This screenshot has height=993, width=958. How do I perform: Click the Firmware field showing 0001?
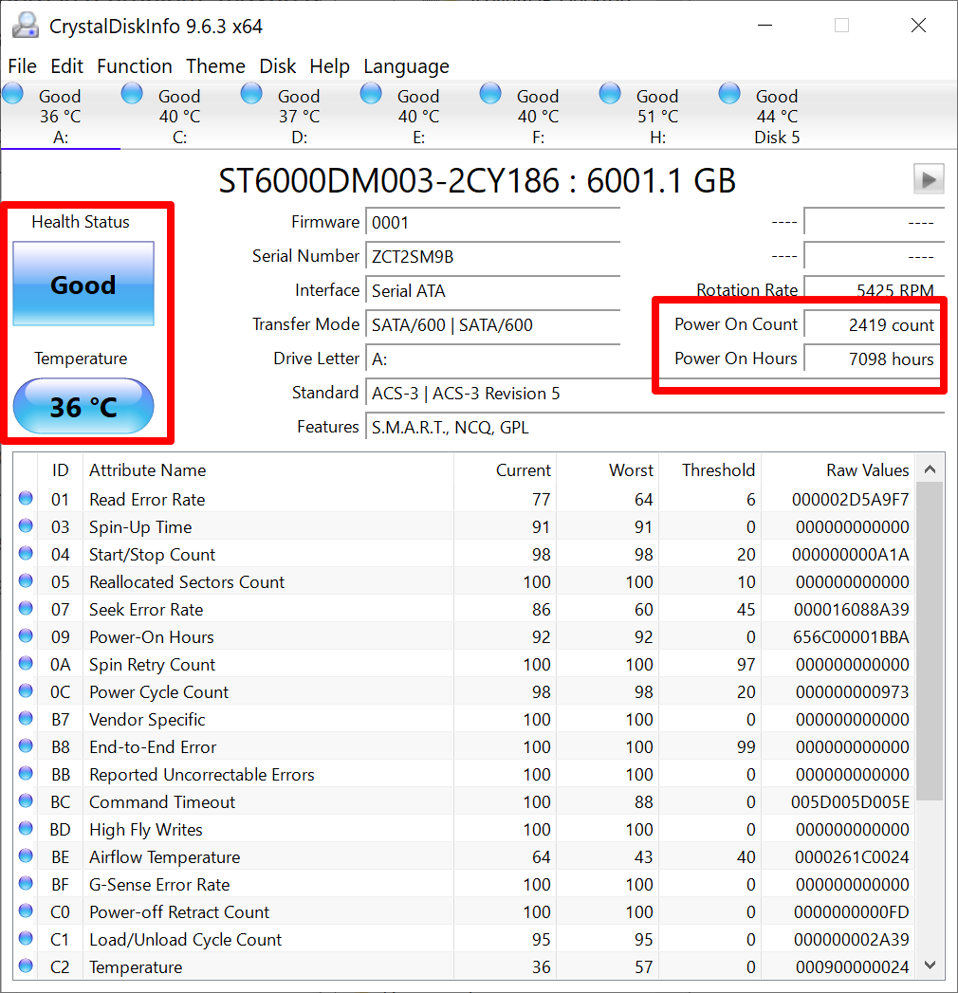pos(492,222)
